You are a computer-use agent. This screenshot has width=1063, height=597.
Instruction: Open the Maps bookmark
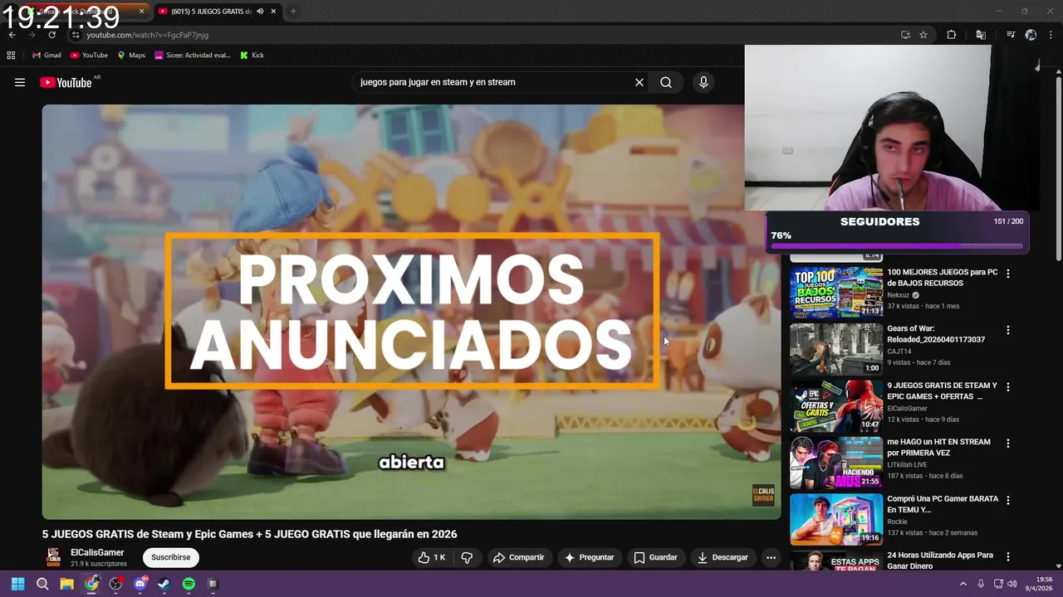131,56
